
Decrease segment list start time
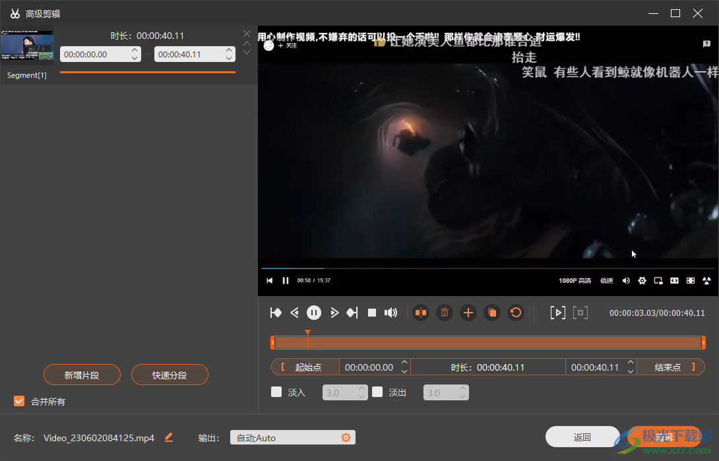(x=135, y=58)
